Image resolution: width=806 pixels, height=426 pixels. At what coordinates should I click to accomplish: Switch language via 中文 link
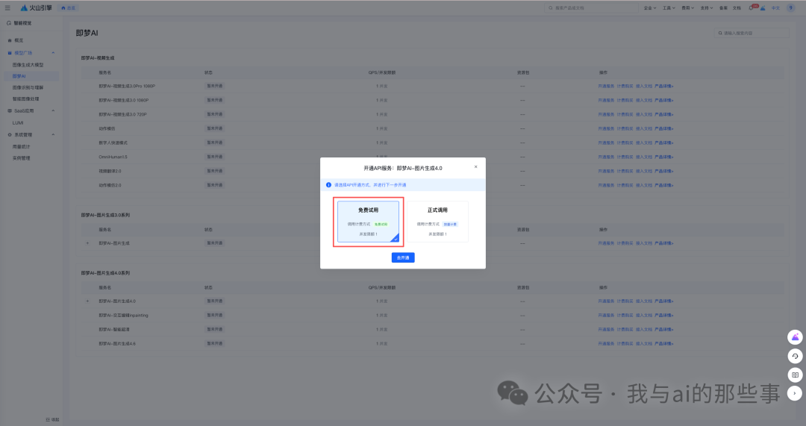click(x=775, y=7)
